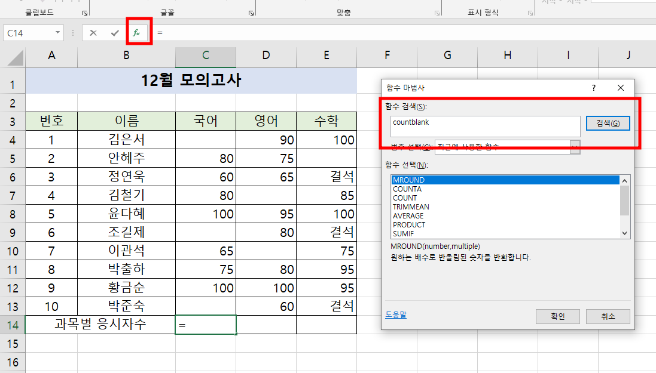
Task: Select SUMIF in function list
Action: [x=505, y=234]
